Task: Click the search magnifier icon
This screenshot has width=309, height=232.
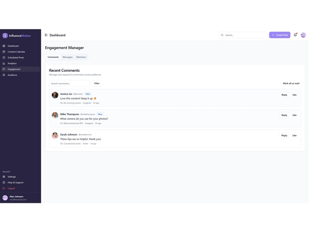Action: [x=222, y=35]
